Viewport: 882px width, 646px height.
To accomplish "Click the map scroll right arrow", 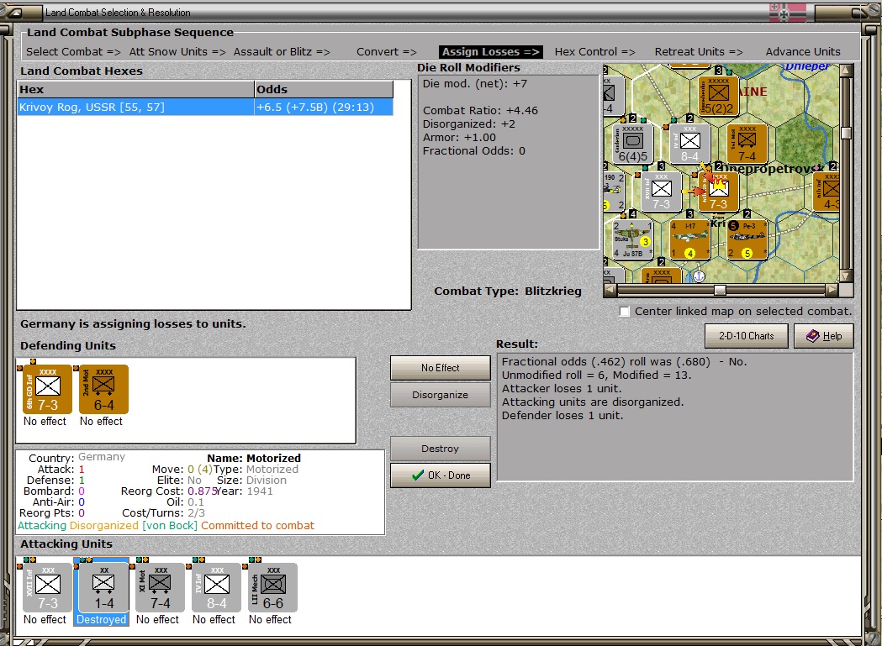I will [x=832, y=290].
